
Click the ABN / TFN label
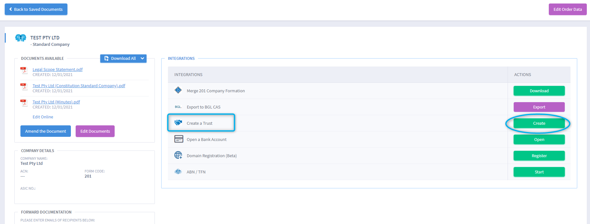[x=196, y=172]
